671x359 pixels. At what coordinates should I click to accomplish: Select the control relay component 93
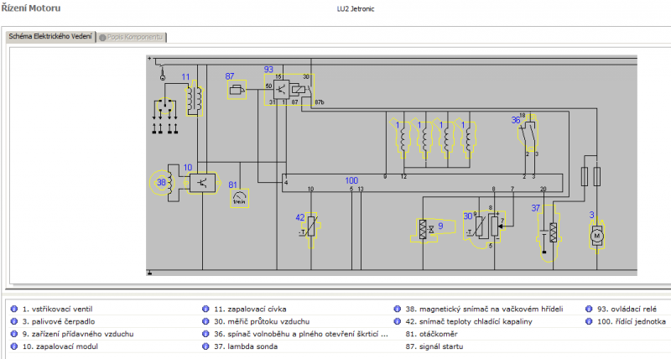[289, 86]
